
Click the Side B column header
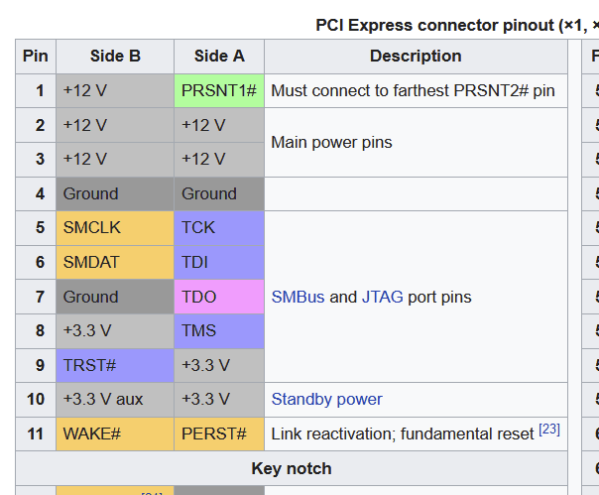click(x=115, y=57)
